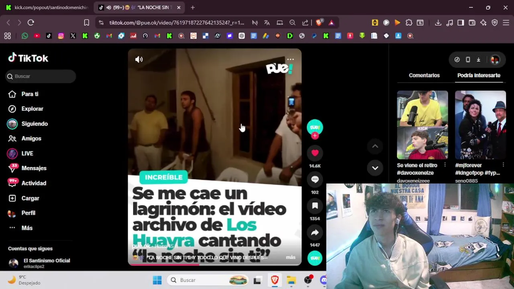Click the mobile phone icon in TikTok header

[468, 60]
